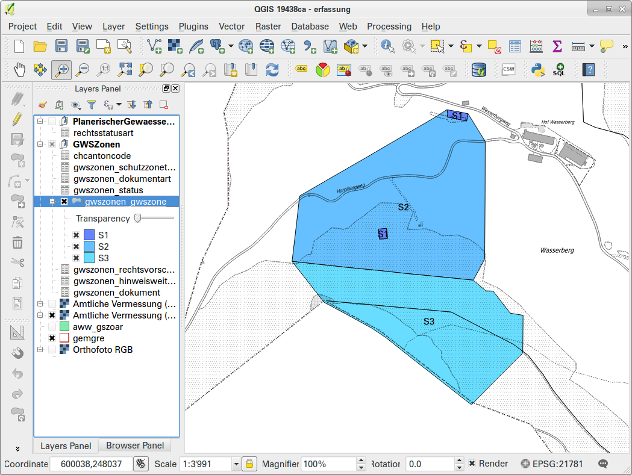Open the Python console
Viewport: 632px width, 475px height.
[x=537, y=69]
